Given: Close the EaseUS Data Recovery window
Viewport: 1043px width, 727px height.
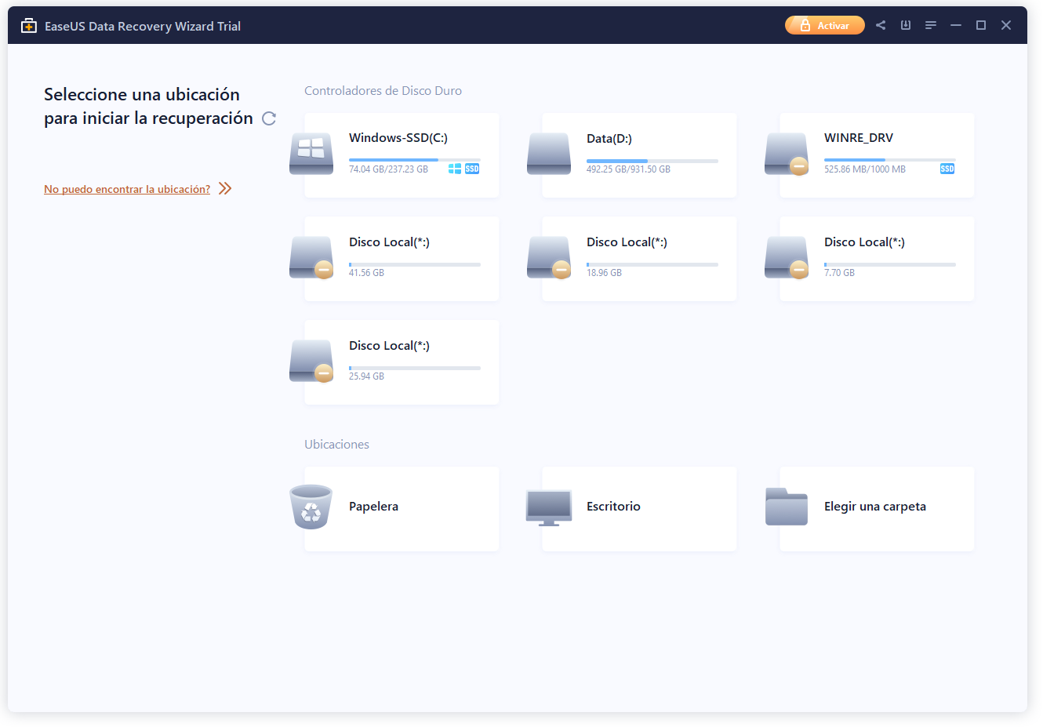Looking at the screenshot, I should [x=1006, y=26].
